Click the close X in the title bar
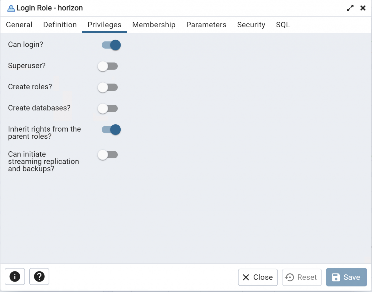 point(363,8)
